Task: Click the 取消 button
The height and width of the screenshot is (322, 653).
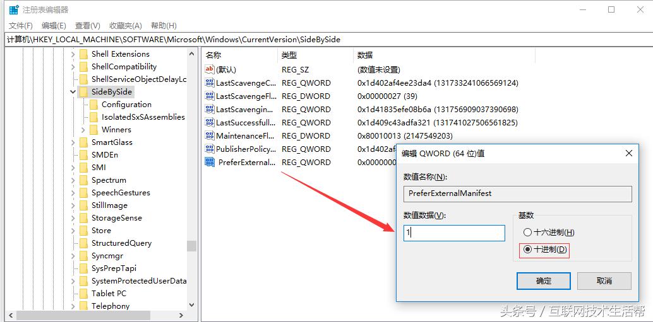Action: [x=604, y=281]
